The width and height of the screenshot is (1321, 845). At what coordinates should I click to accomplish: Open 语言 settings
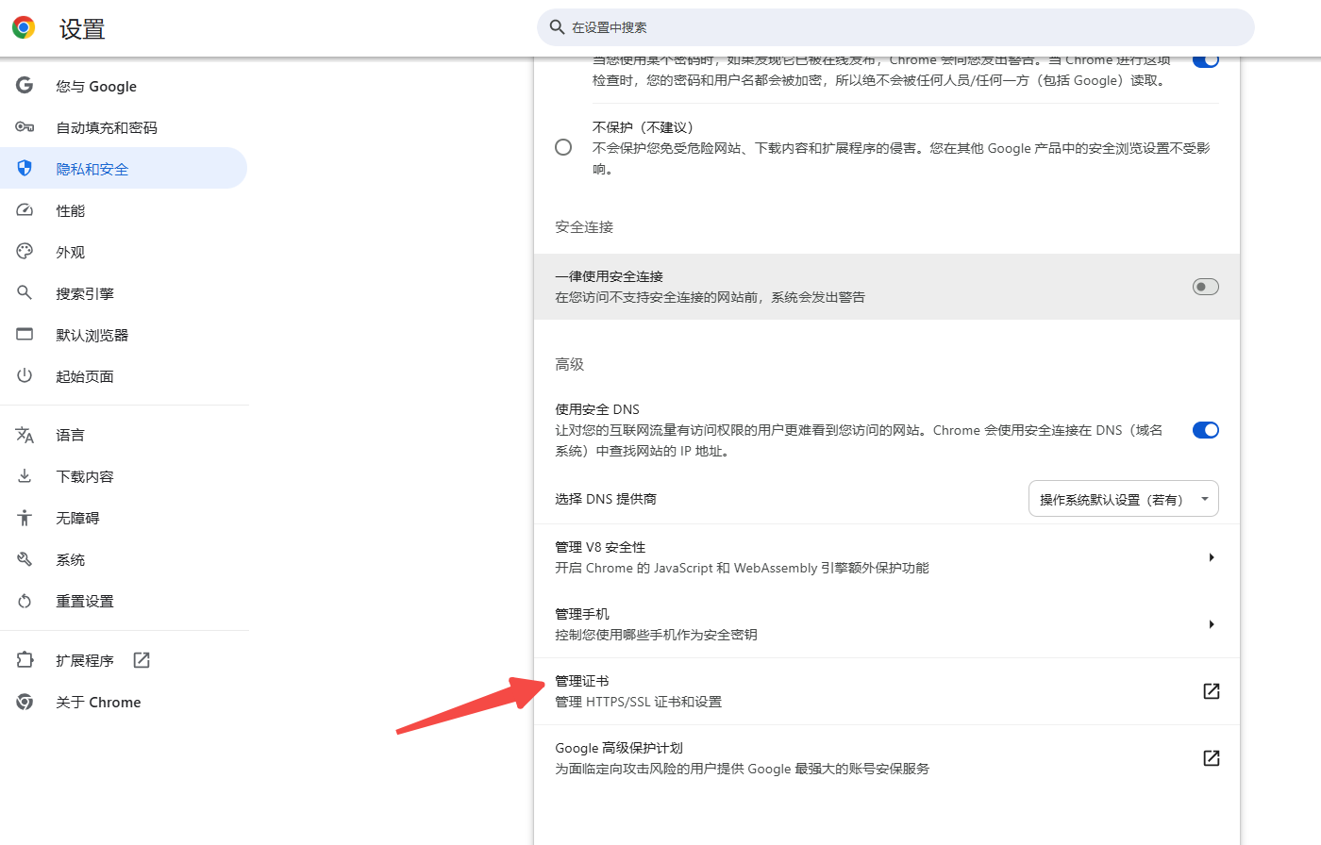tap(124, 435)
